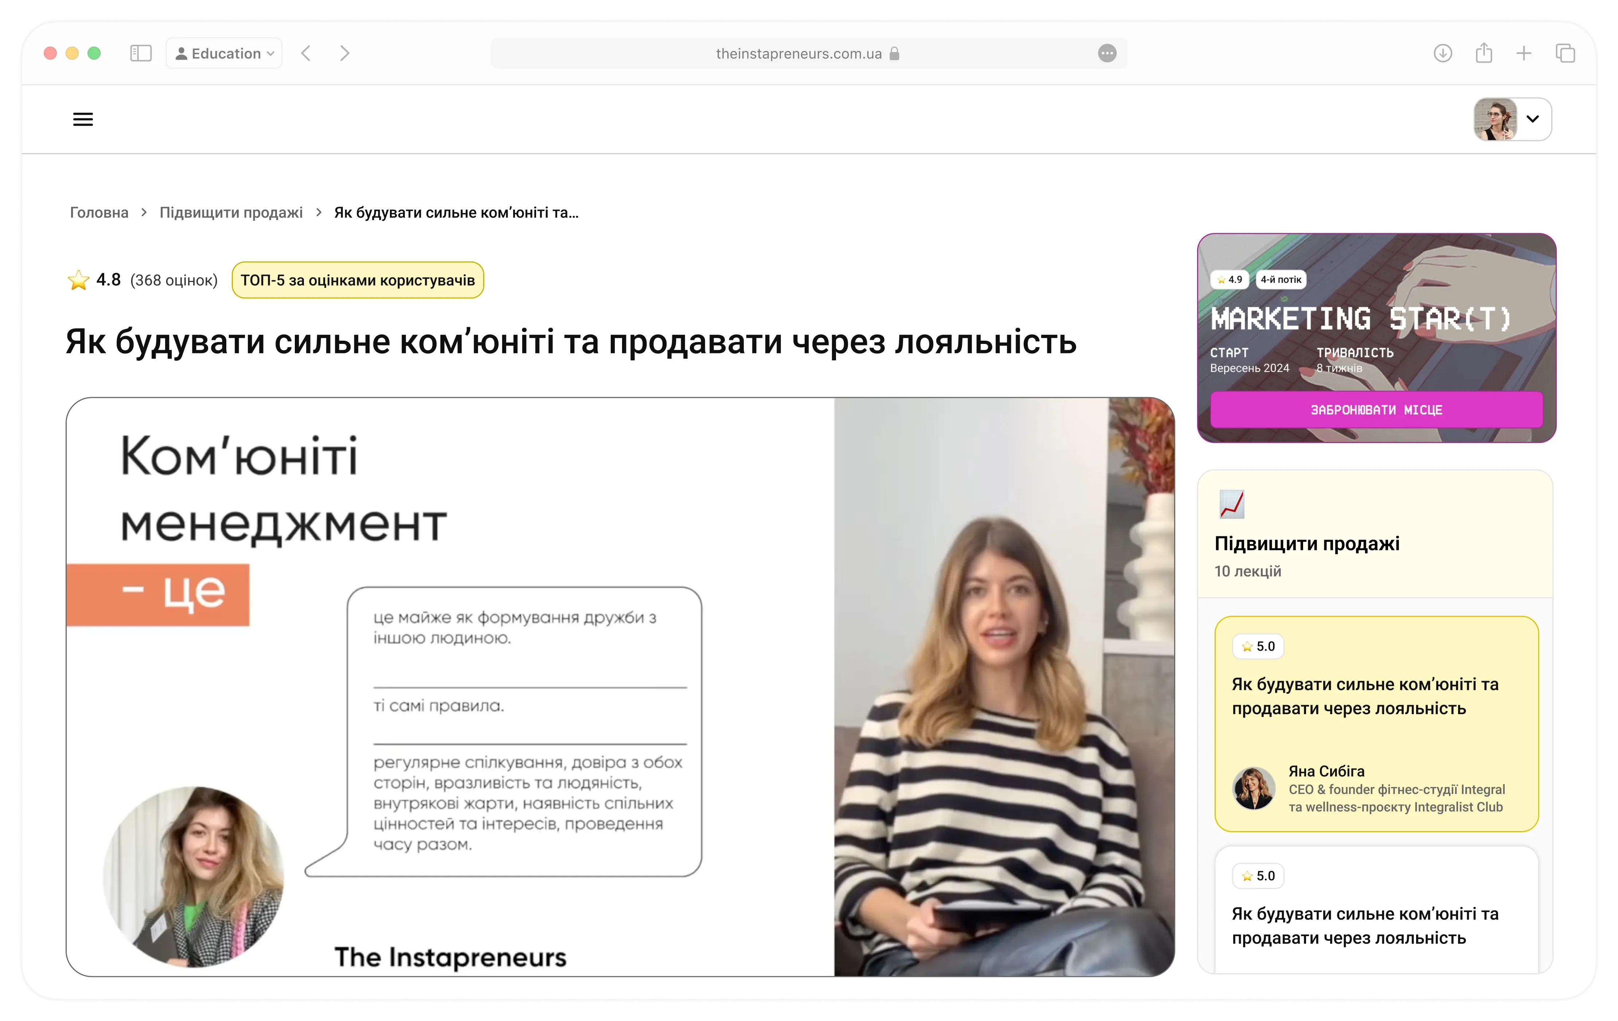Go back to previous page
The height and width of the screenshot is (1021, 1618).
(306, 53)
